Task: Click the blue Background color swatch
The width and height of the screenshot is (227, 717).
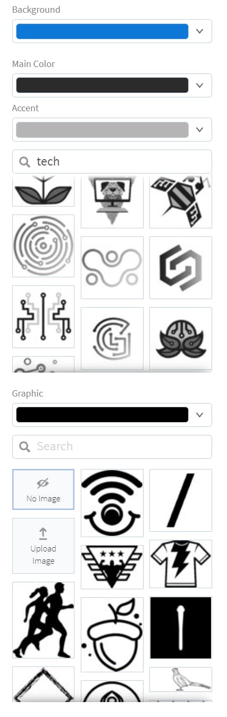Action: [x=102, y=31]
